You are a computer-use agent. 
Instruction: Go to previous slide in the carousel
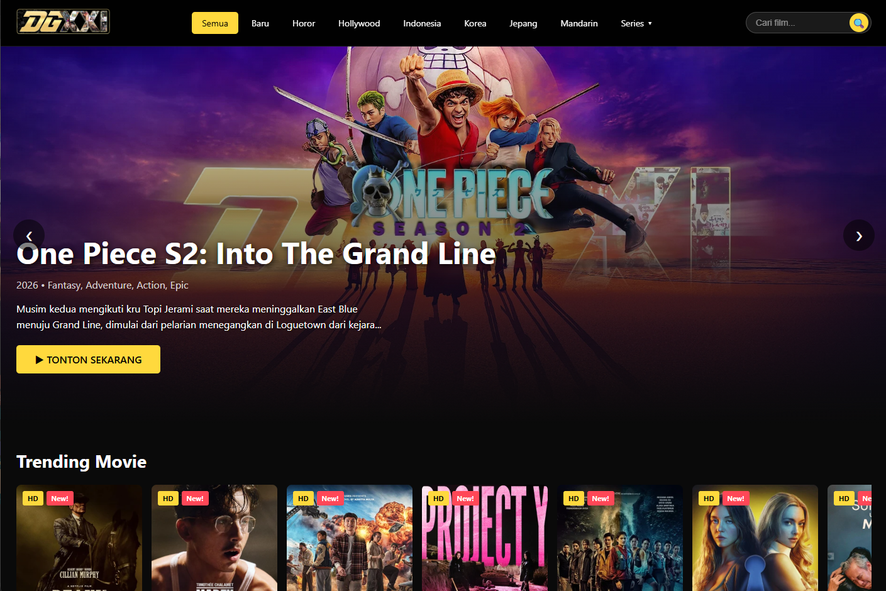tap(29, 235)
